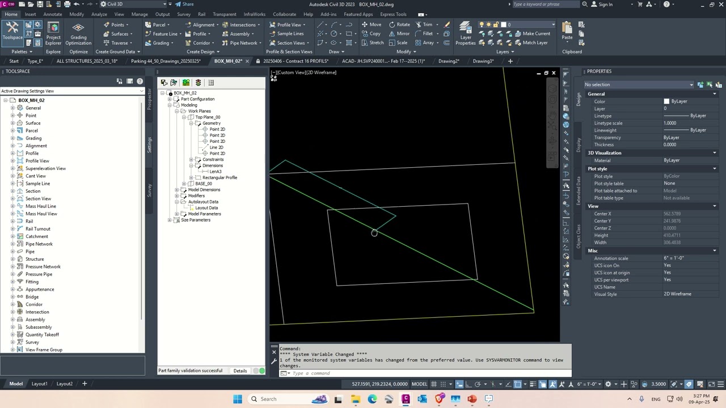726x408 pixels.
Task: Click the Windows Start button
Action: pos(238,399)
